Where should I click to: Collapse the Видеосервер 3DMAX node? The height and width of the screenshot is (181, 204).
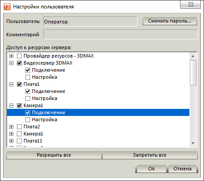pyautogui.click(x=11, y=63)
